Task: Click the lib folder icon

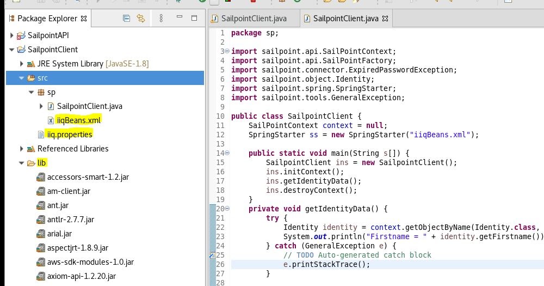Action: coord(31,163)
